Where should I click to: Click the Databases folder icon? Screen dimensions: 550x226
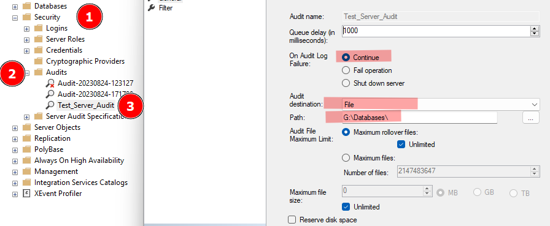pyautogui.click(x=26, y=6)
